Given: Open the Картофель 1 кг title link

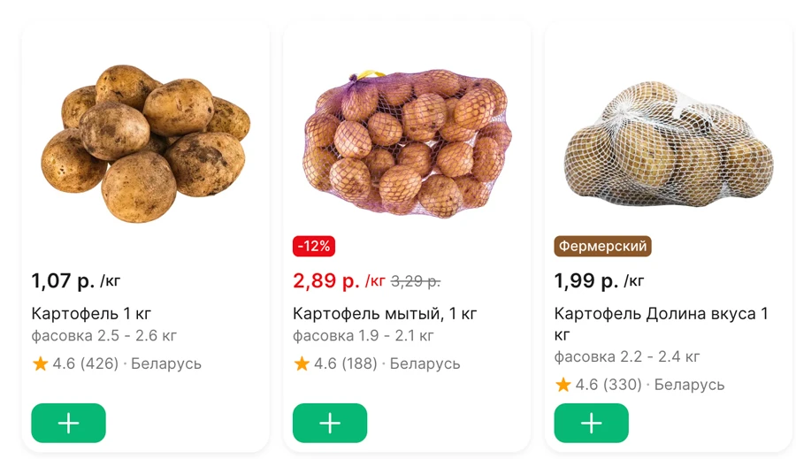Looking at the screenshot, I should pos(91,313).
